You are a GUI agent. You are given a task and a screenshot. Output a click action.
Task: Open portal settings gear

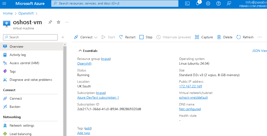pos(208,3)
